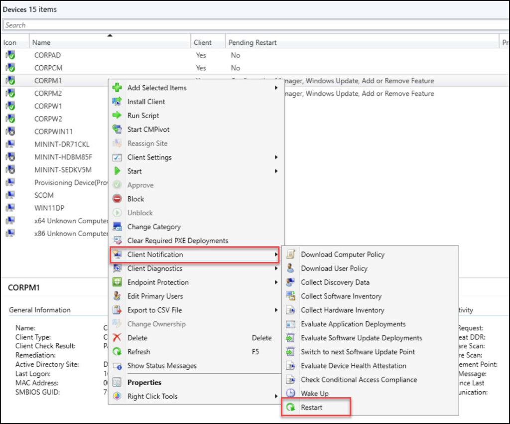Click the Clear Required PXE Deployments icon
The width and height of the screenshot is (510, 424).
click(117, 241)
